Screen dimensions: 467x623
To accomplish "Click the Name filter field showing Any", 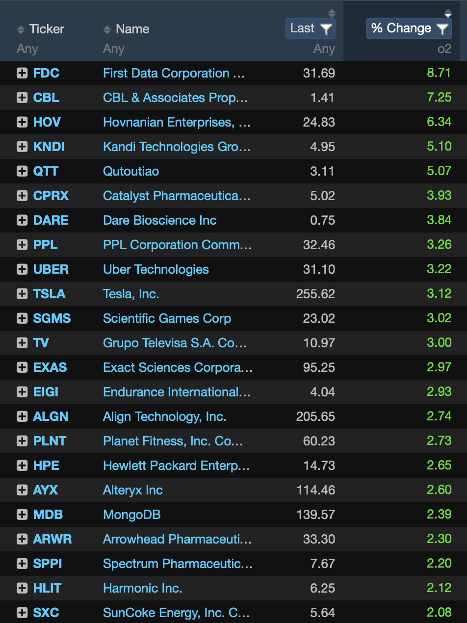I will [x=114, y=49].
